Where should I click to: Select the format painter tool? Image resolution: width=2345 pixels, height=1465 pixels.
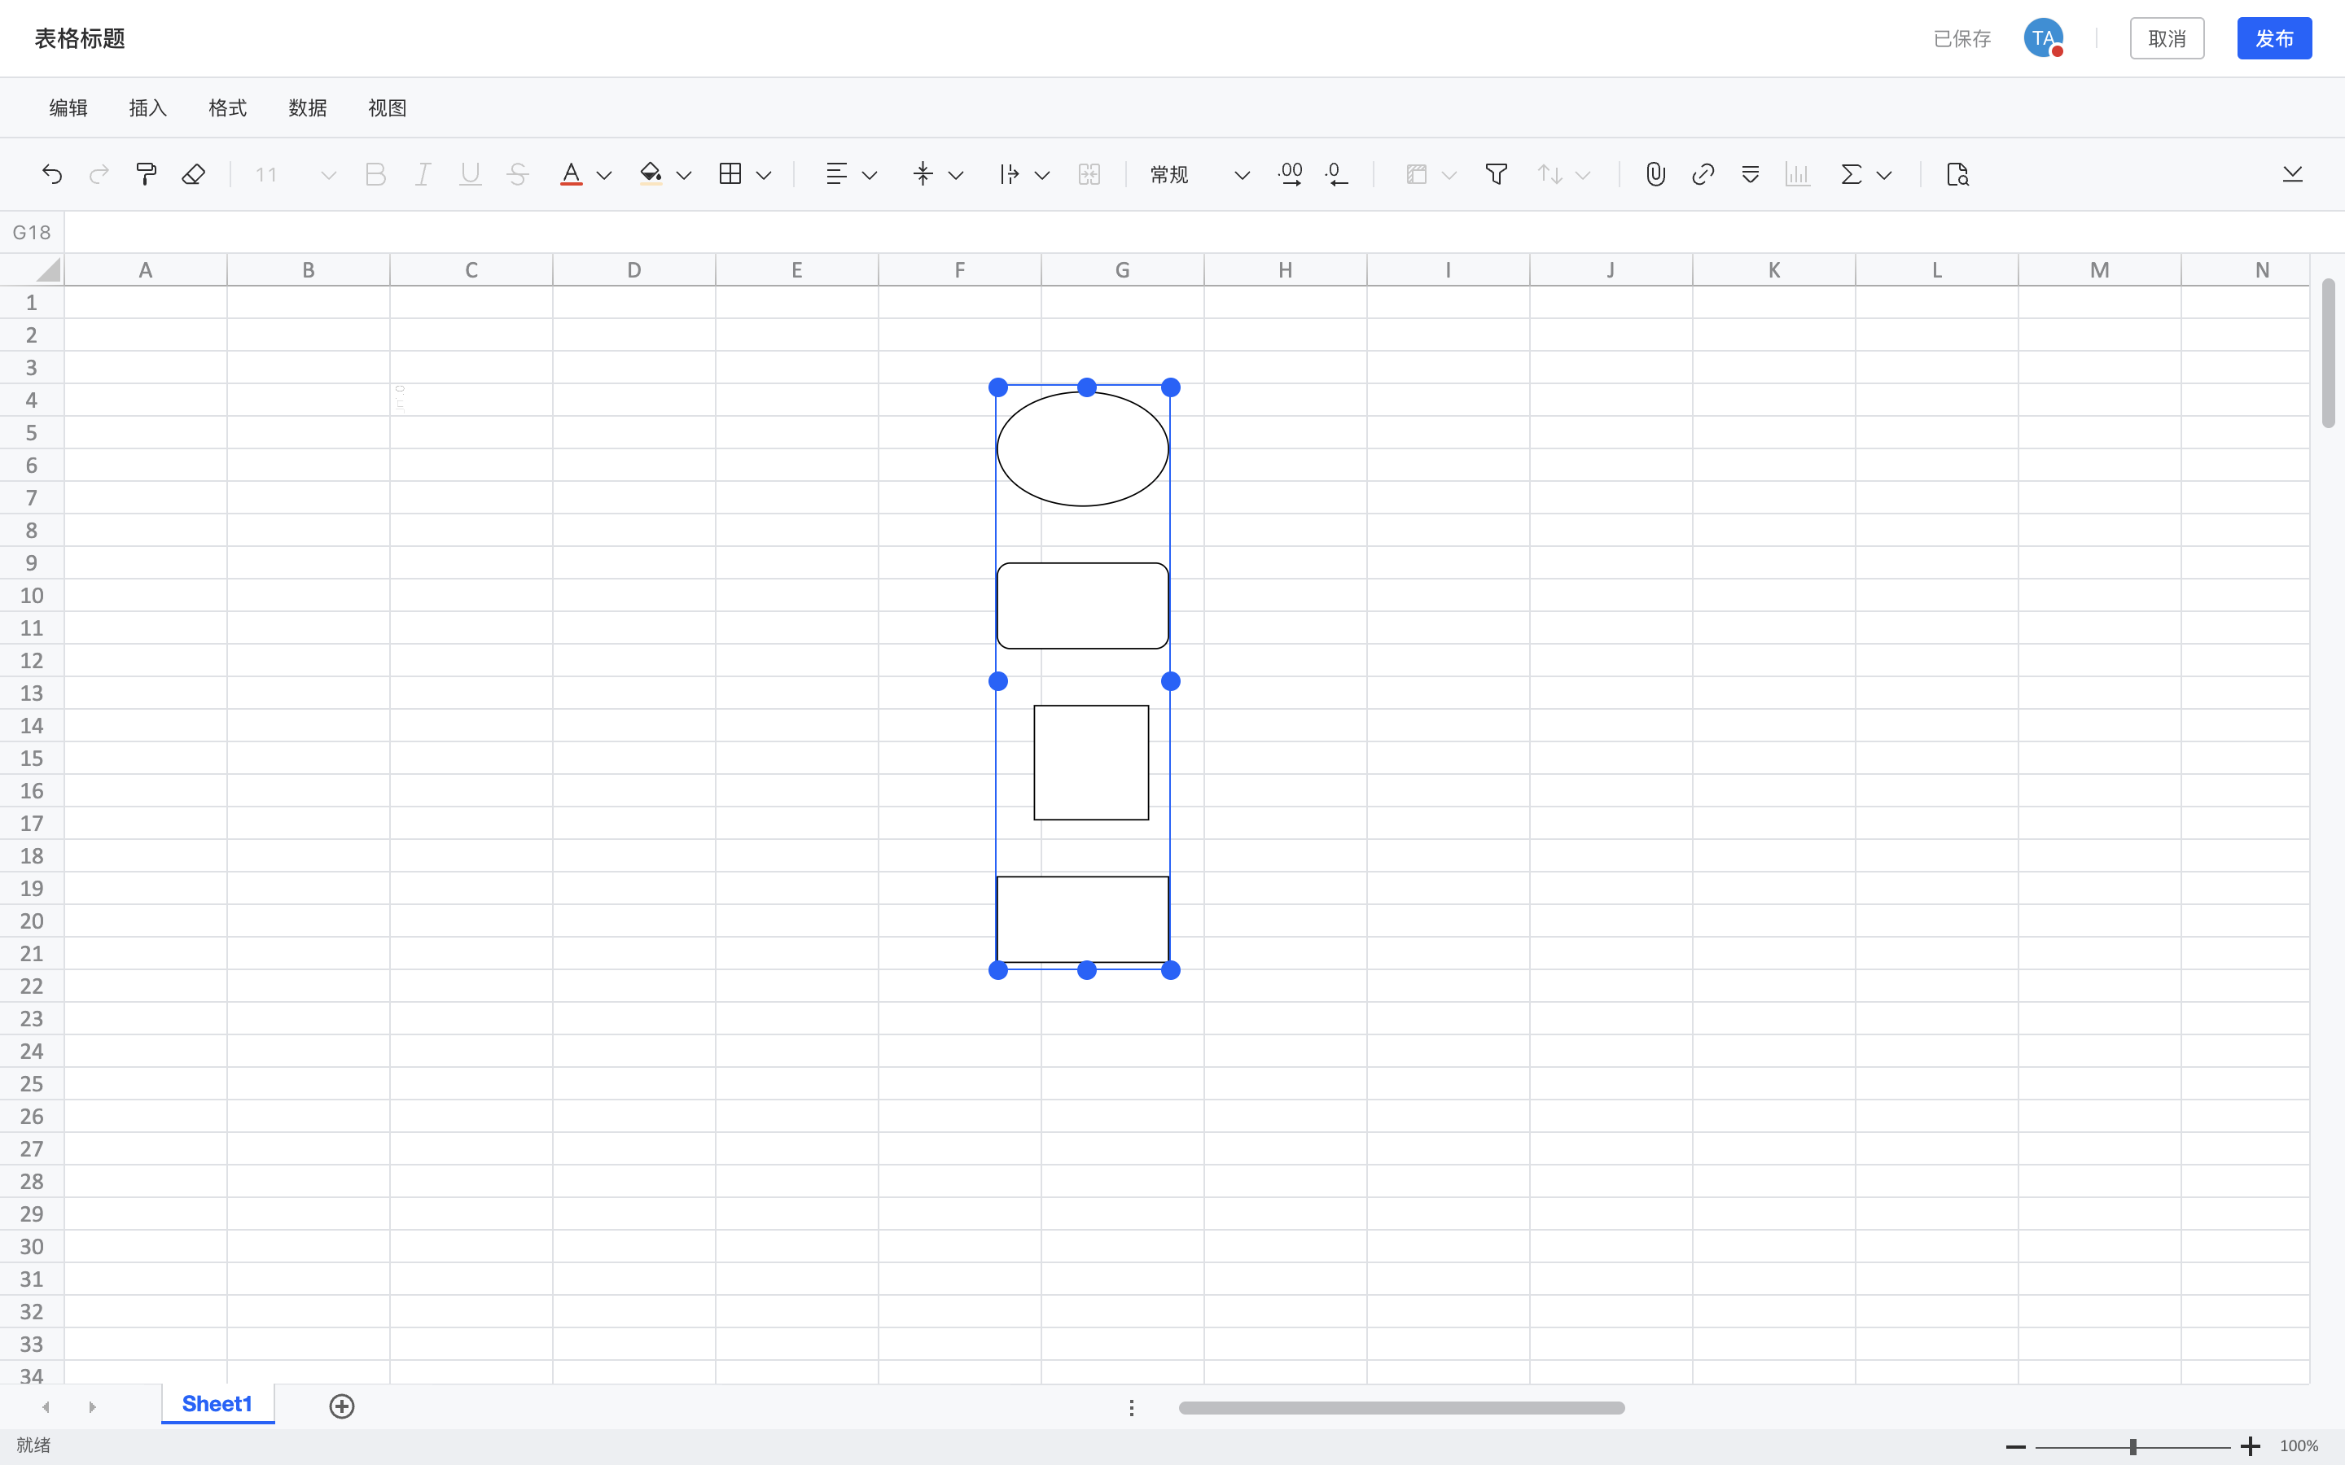pos(147,174)
